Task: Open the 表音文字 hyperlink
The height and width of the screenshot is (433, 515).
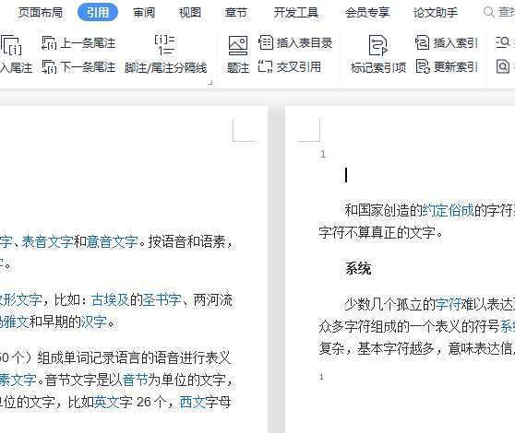Action: click(47, 242)
